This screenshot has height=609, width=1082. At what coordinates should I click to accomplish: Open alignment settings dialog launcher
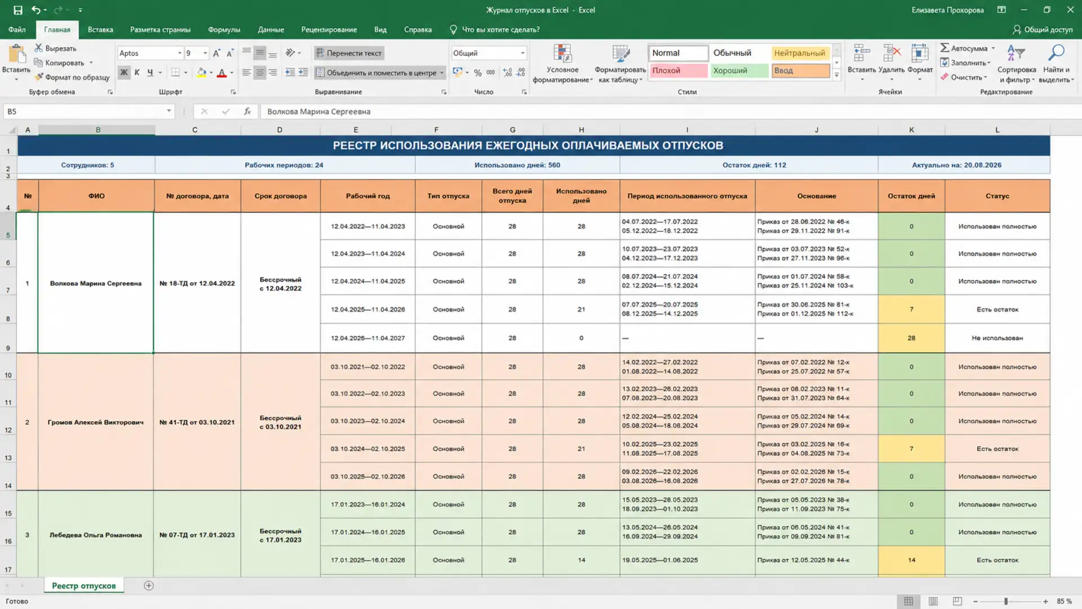point(444,92)
